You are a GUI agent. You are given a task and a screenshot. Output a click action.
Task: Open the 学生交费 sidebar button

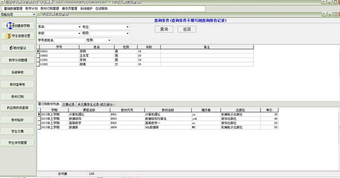pyautogui.click(x=17, y=131)
